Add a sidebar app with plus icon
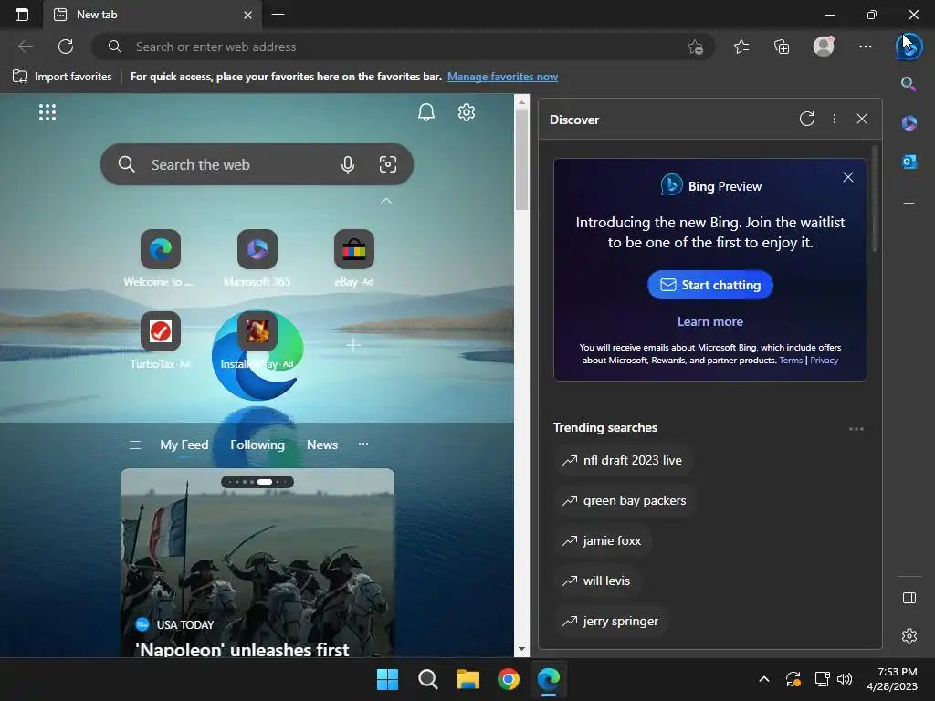Viewport: 935px width, 701px height. point(909,204)
